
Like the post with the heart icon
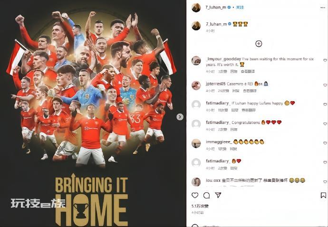tap(195, 195)
